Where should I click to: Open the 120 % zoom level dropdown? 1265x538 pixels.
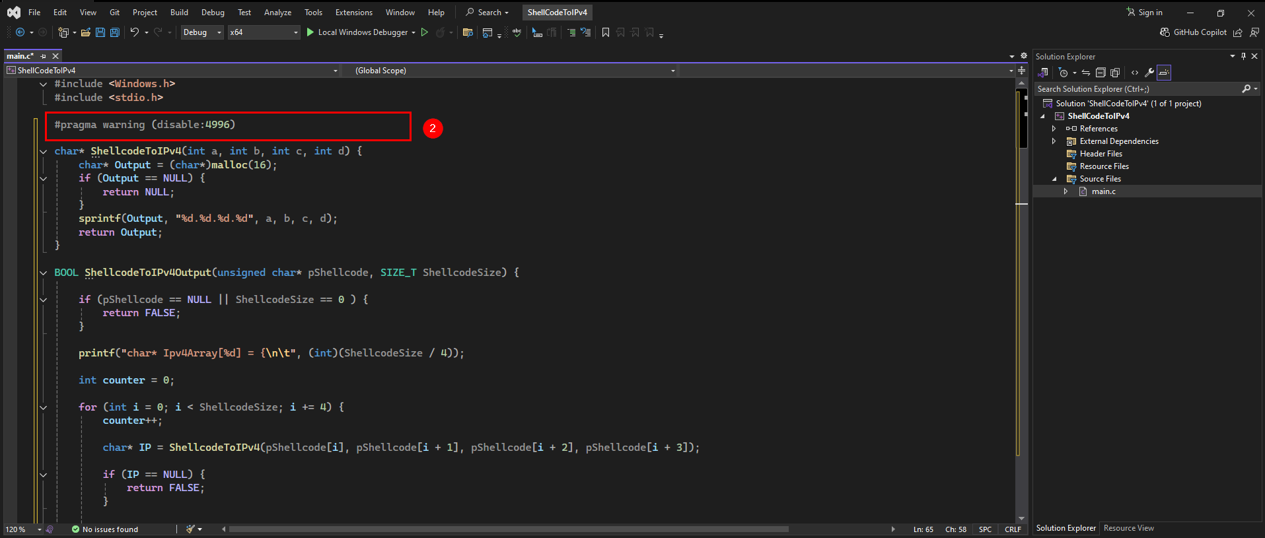24,529
